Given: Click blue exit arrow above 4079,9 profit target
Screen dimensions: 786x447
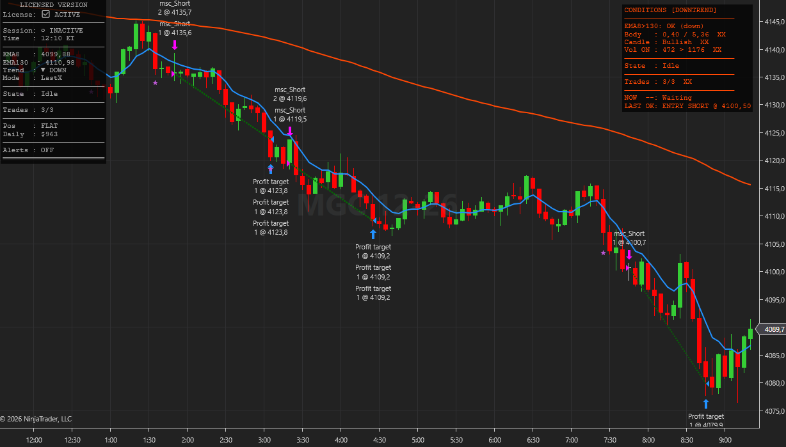Looking at the screenshot, I should tap(706, 404).
